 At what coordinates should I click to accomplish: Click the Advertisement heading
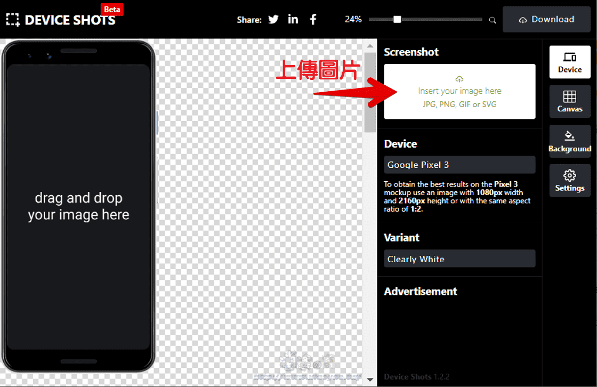[x=421, y=292]
